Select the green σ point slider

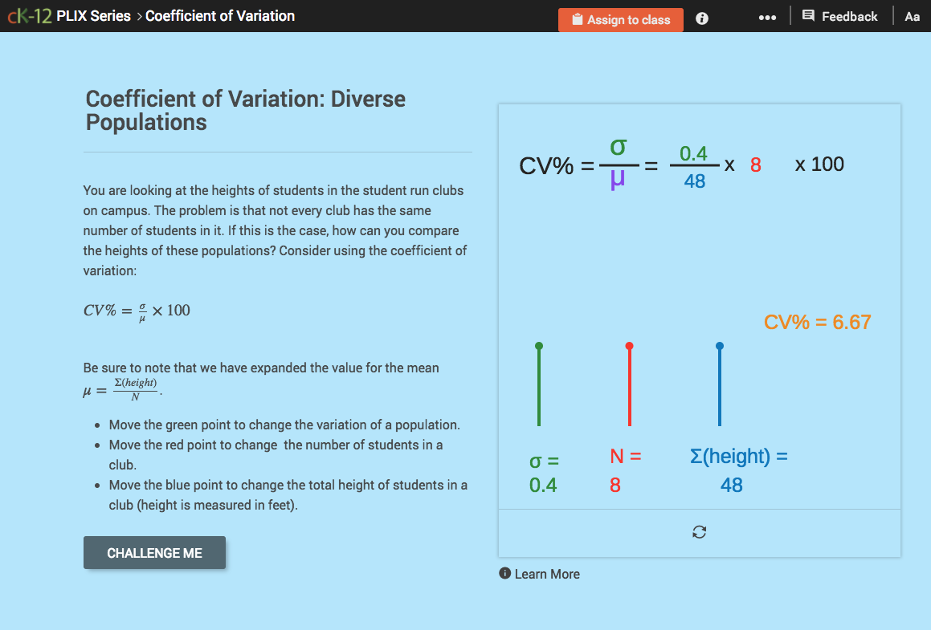538,347
